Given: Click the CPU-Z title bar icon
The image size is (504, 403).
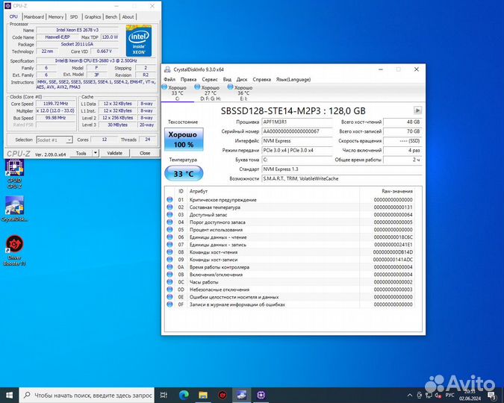Looking at the screenshot, I should click(7, 6).
